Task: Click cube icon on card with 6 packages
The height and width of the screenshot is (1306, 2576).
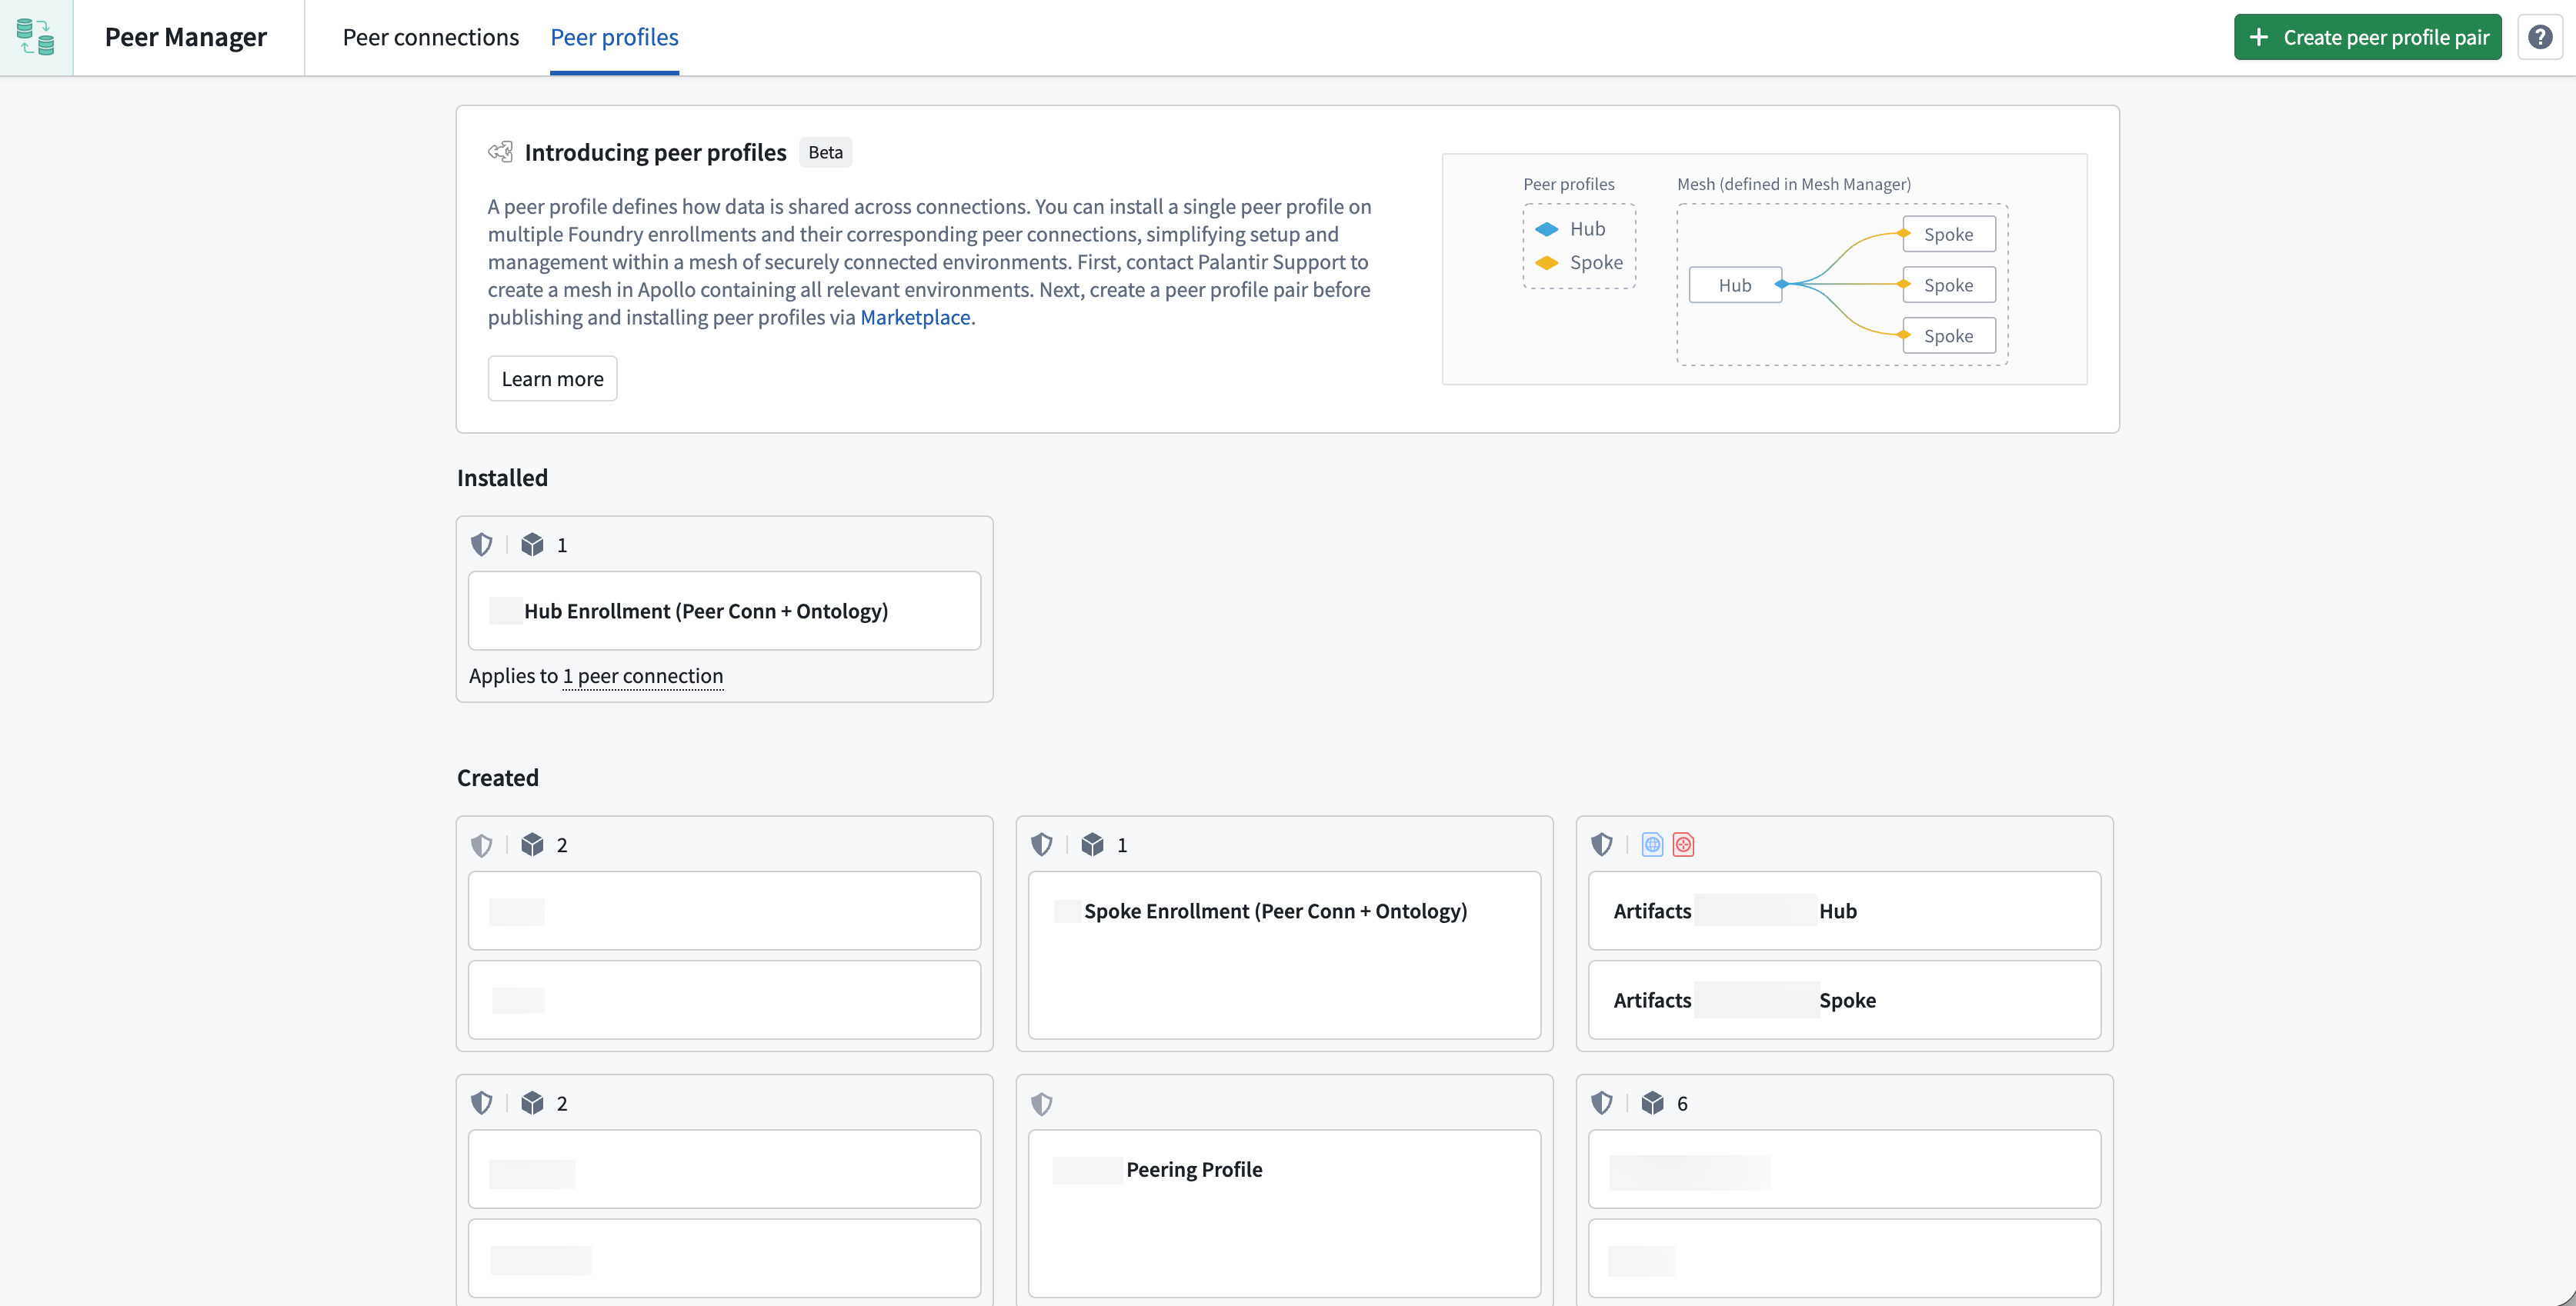Action: click(x=1652, y=1103)
